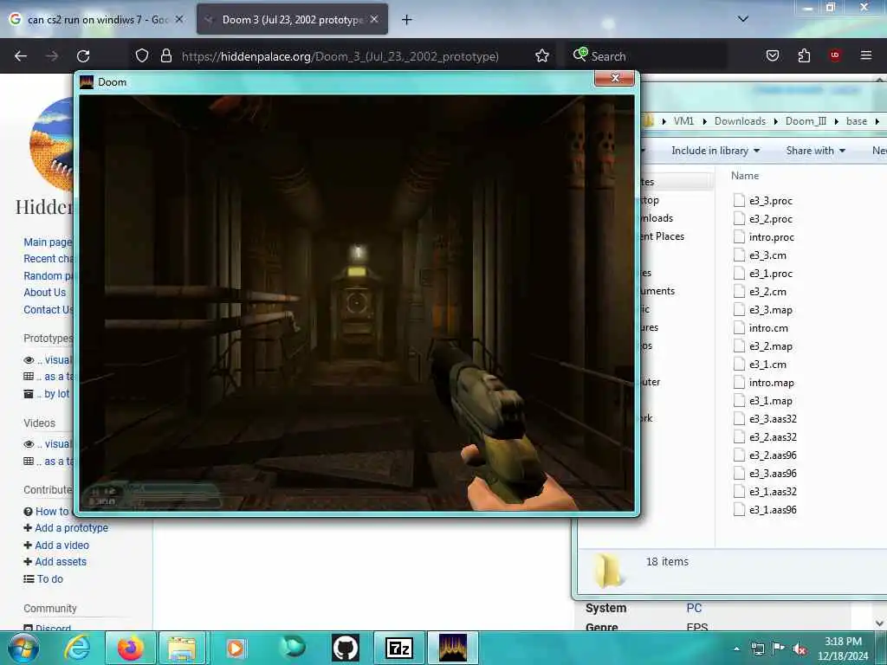Open uBlock Origin extension icon
The image size is (887, 665).
point(835,55)
